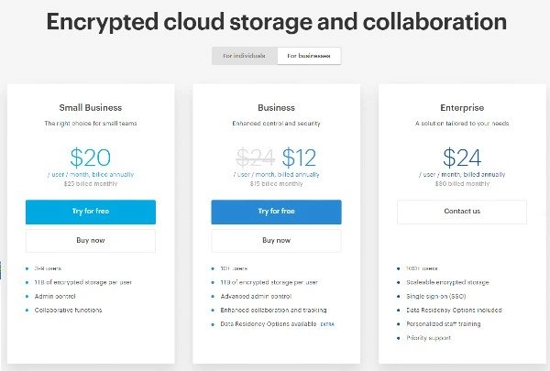This screenshot has width=550, height=371.
Task: Click the Enterprise $24 price
Action: pos(462,158)
